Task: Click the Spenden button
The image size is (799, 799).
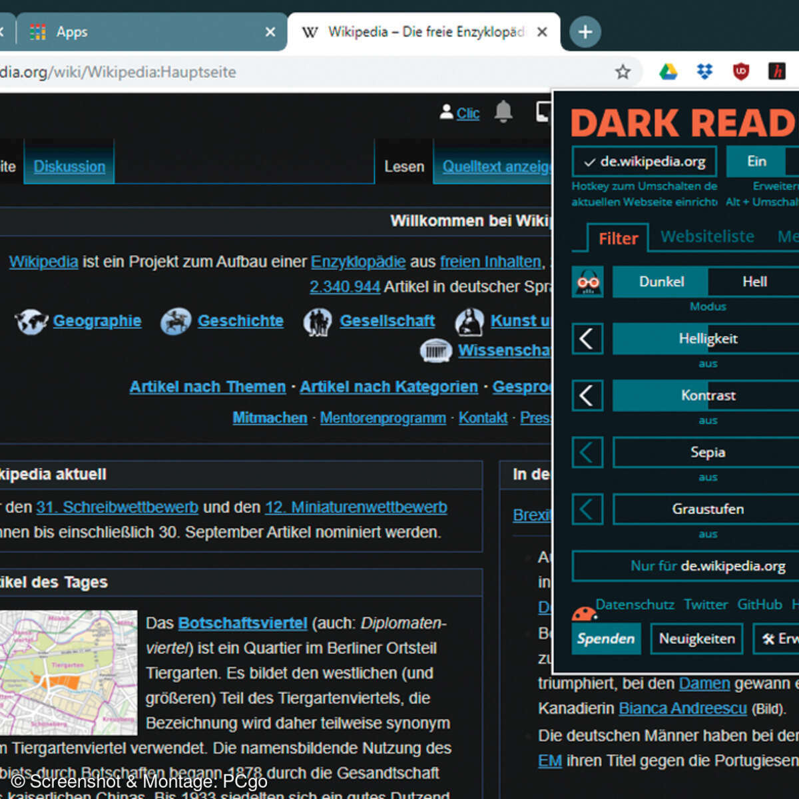Action: 605,639
